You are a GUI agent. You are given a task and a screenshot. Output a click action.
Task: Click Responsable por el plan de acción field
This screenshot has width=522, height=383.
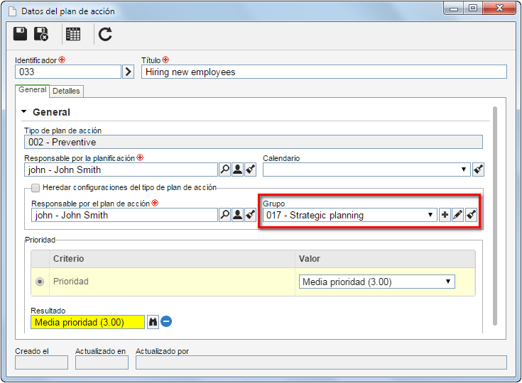click(124, 215)
